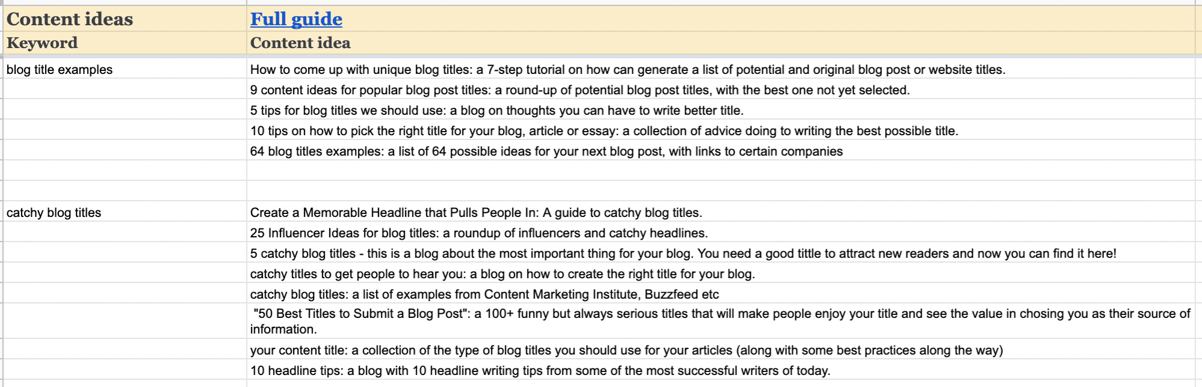Select the your content title collection cell
This screenshot has width=1202, height=387.
720,350
